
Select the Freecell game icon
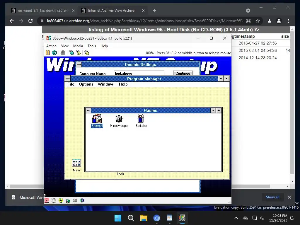coord(97,121)
